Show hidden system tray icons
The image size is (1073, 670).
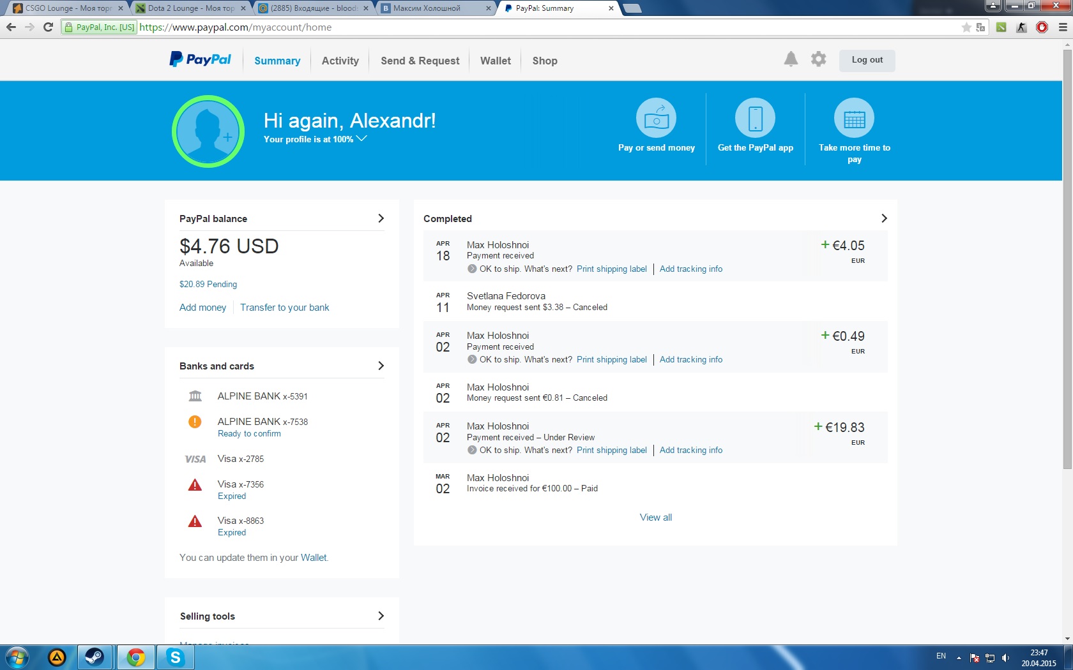[959, 658]
